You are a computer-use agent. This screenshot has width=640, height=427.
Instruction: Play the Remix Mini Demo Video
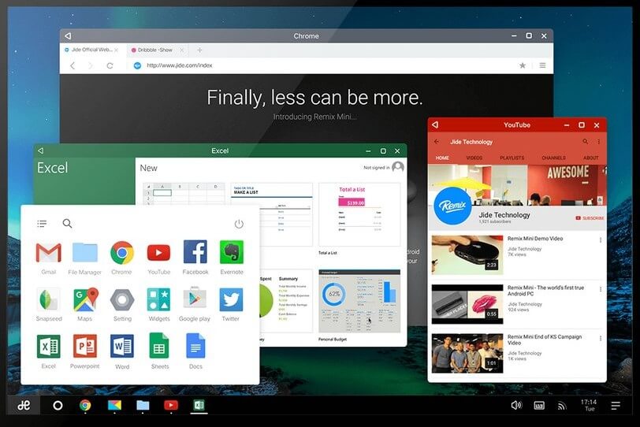467,255
